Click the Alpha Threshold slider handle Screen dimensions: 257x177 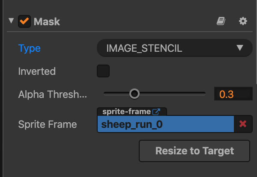tap(134, 94)
